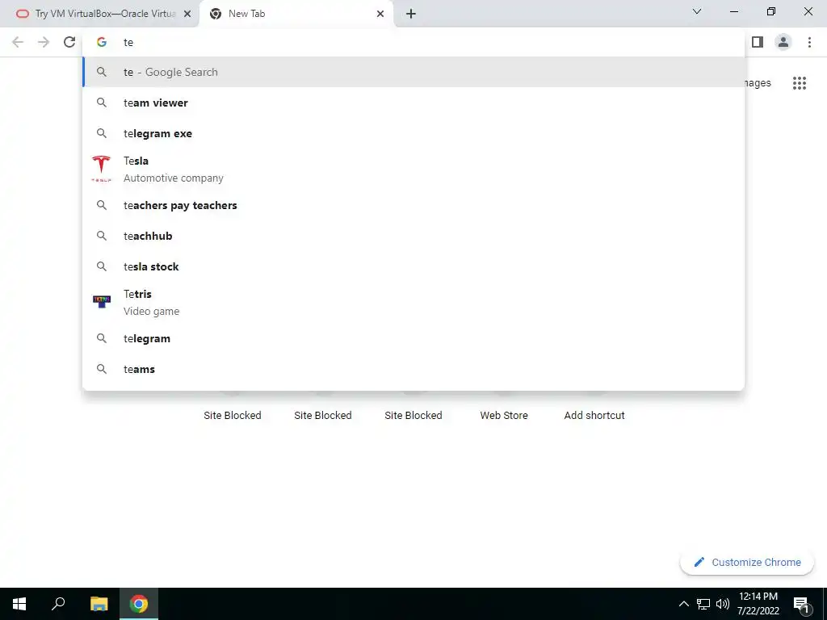827x620 pixels.
Task: Select the New Tab tab
Action: (296, 14)
